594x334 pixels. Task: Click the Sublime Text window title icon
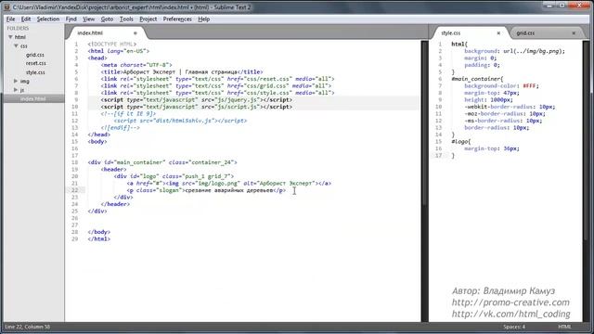click(6, 6)
